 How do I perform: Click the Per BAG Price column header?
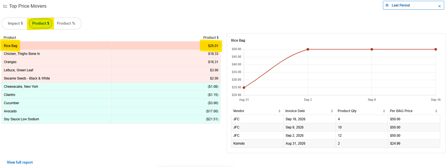click(x=401, y=111)
